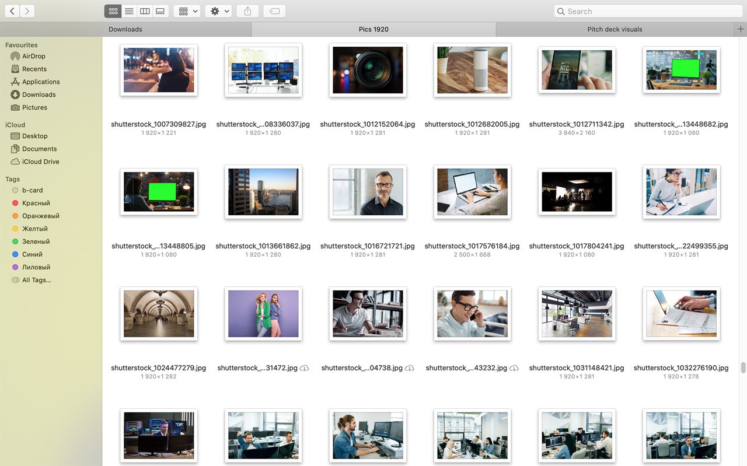The image size is (747, 466).
Task: Select thumbnail shutterstock_1012152064.jpg camera lens
Action: (368, 70)
